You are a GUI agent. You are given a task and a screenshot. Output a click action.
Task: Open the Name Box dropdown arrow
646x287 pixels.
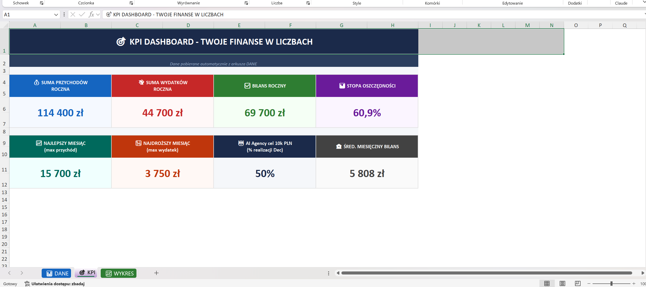pos(56,15)
